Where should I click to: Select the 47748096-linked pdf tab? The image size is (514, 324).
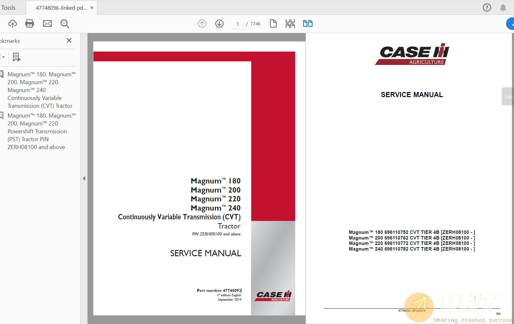tap(61, 8)
